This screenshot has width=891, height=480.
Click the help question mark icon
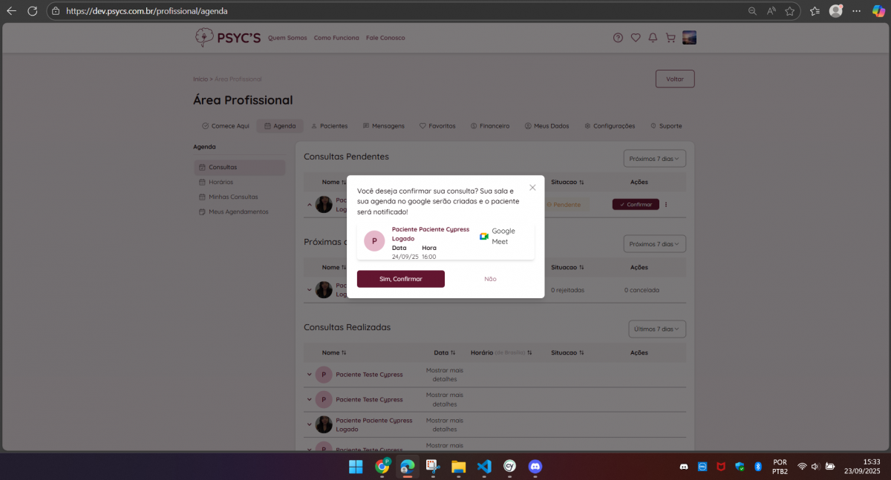click(618, 38)
